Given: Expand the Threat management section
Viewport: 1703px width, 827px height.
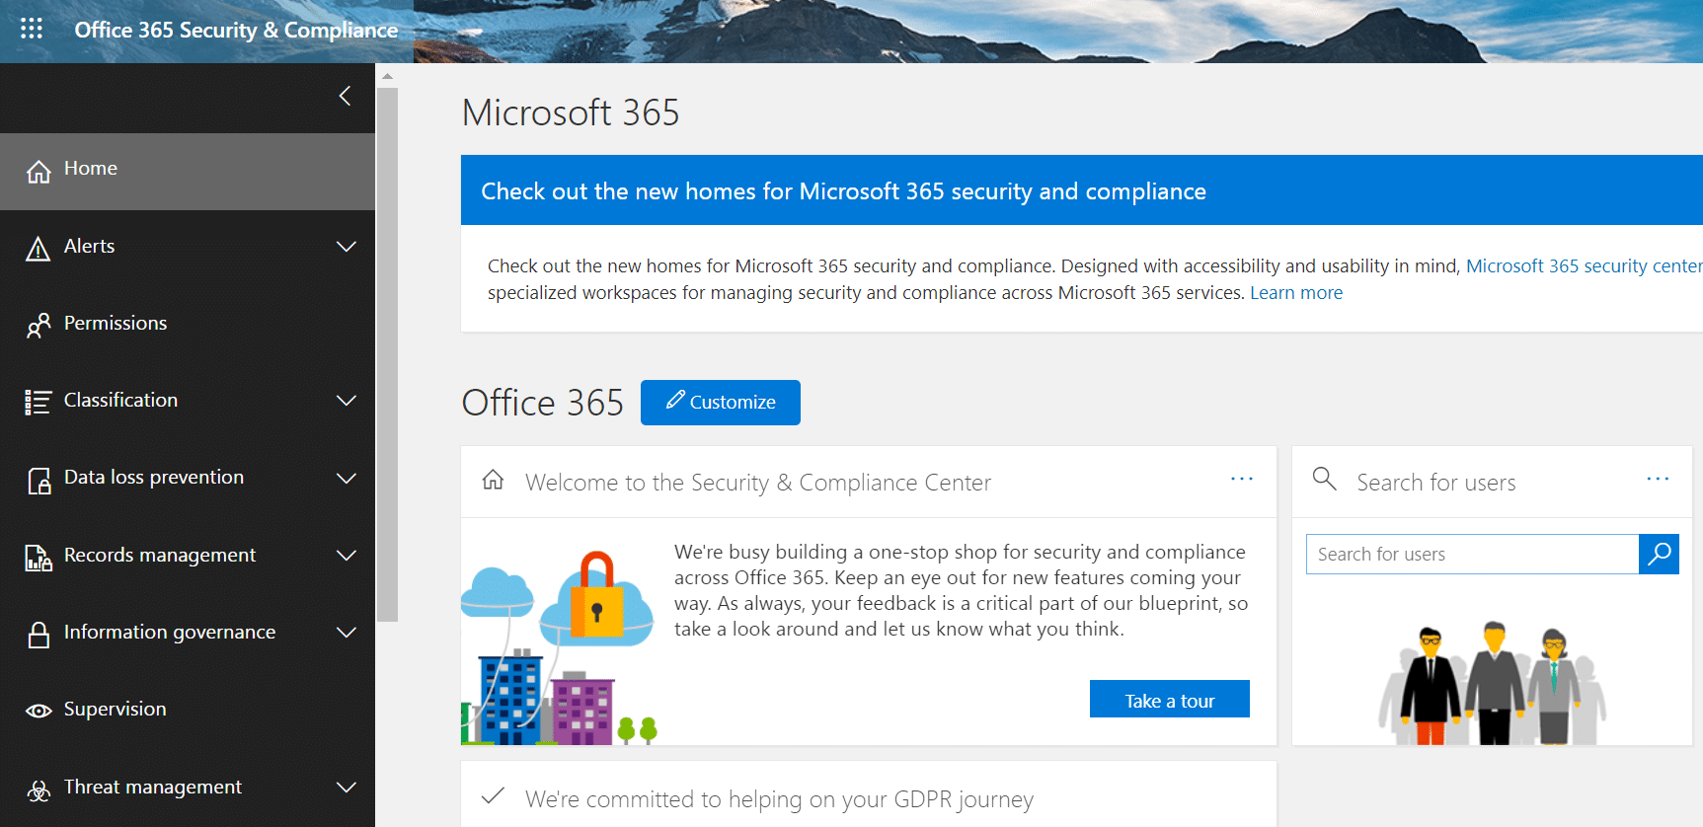Looking at the screenshot, I should click(347, 787).
